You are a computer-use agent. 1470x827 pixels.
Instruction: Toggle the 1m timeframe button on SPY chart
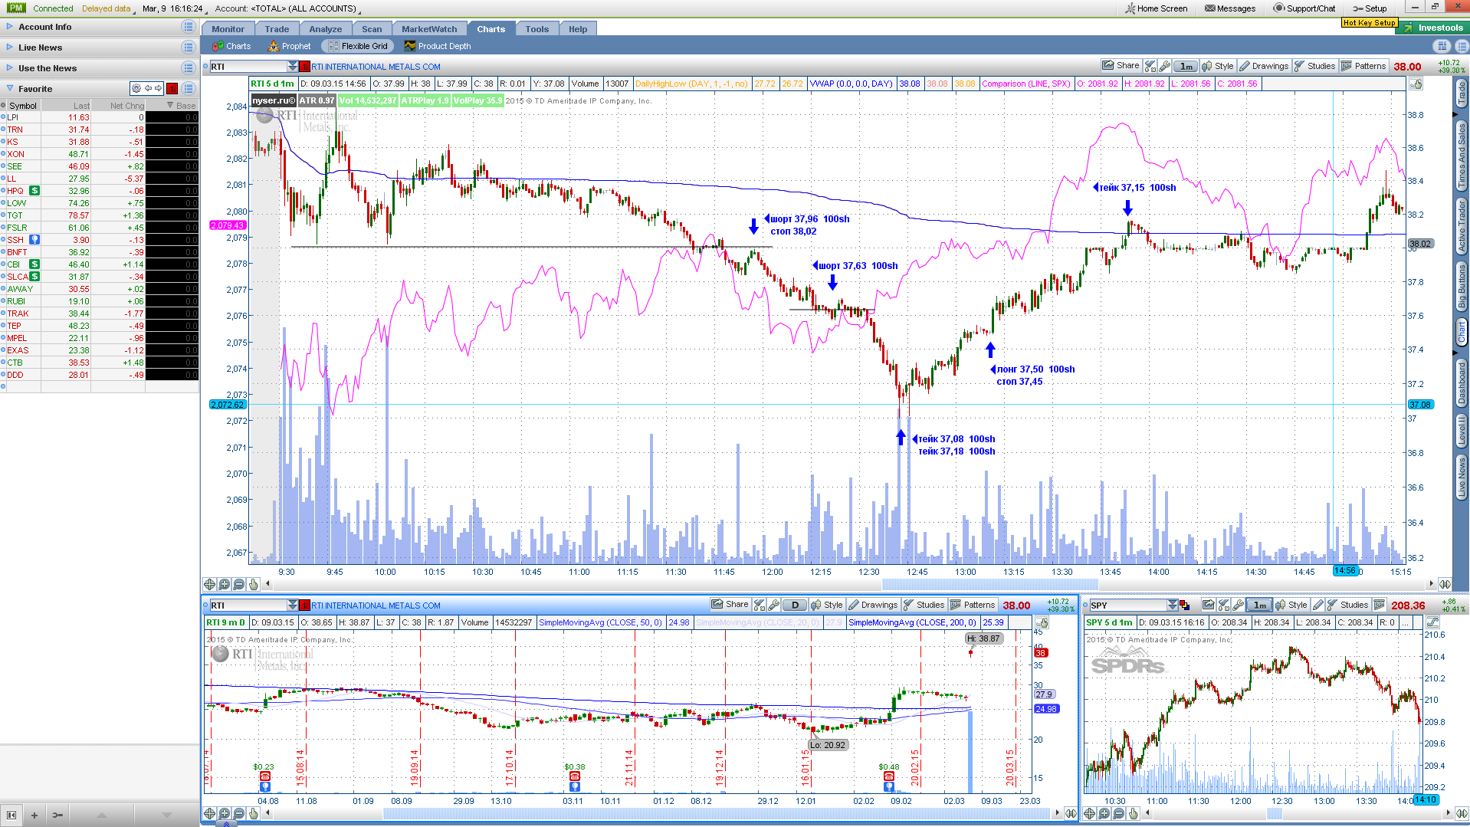tap(1259, 605)
